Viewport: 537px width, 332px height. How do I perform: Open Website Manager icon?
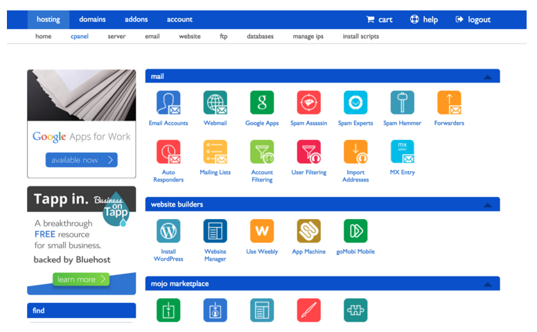(215, 231)
